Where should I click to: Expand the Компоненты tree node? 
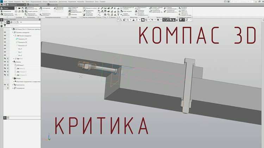(x=13, y=85)
